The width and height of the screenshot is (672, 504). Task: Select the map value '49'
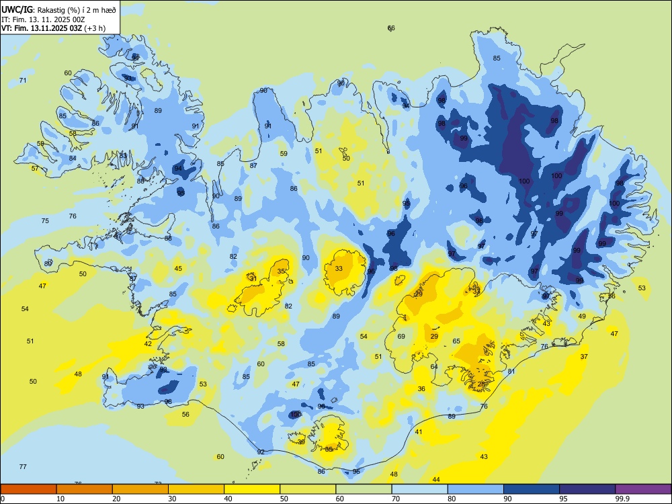582,316
